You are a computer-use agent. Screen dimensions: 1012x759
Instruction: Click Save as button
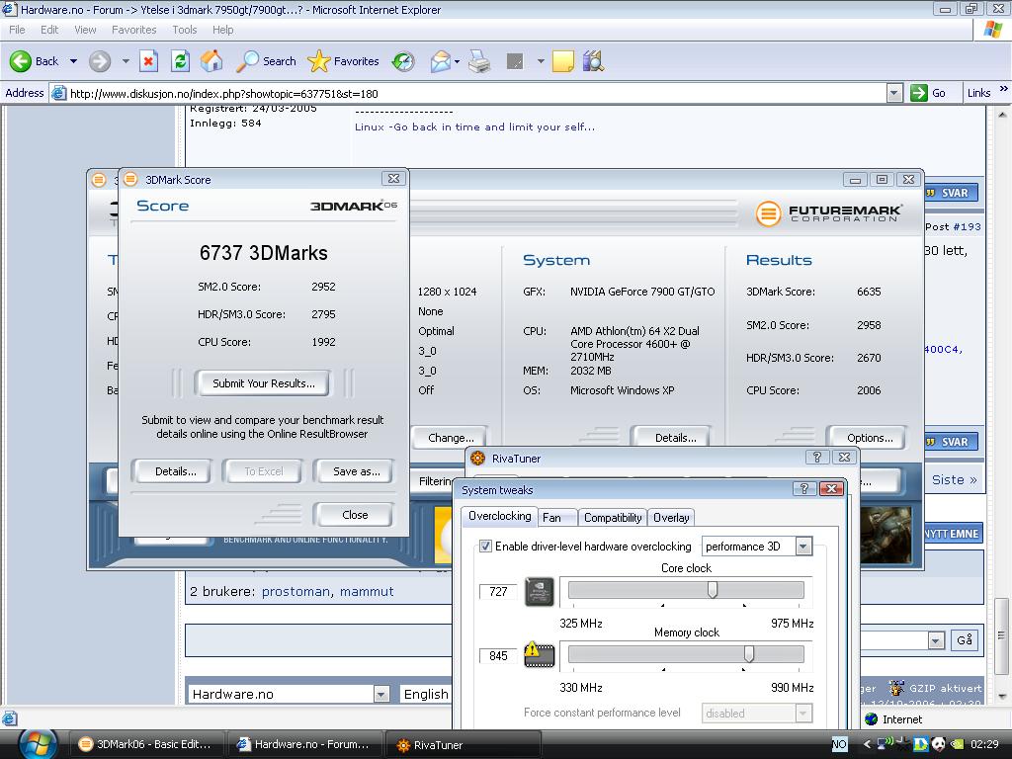[356, 471]
